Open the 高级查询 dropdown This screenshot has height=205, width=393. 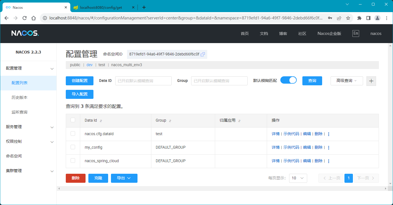(x=347, y=81)
